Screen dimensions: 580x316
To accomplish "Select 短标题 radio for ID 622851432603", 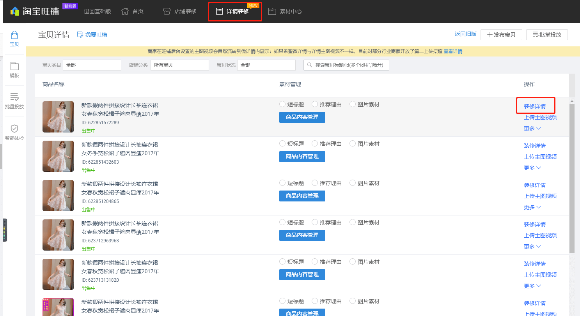I will tap(282, 144).
